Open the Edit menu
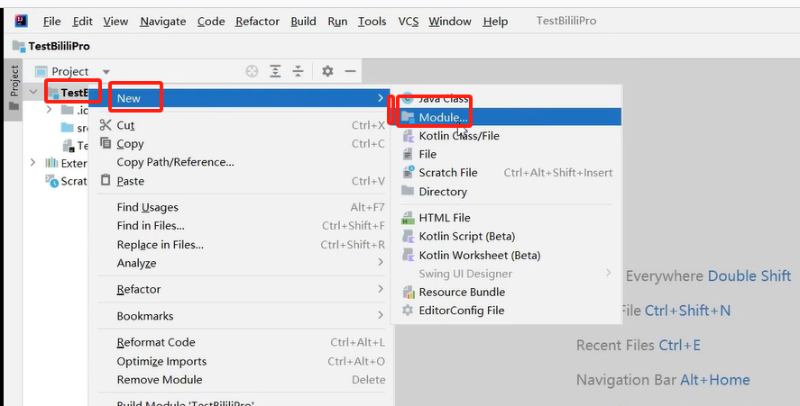The height and width of the screenshot is (406, 800). pyautogui.click(x=83, y=22)
